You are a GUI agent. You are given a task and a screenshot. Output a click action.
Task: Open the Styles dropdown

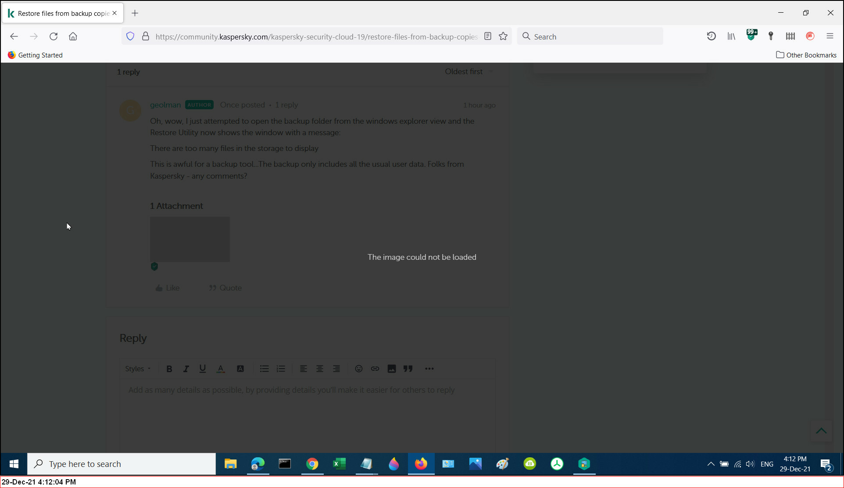pos(138,369)
